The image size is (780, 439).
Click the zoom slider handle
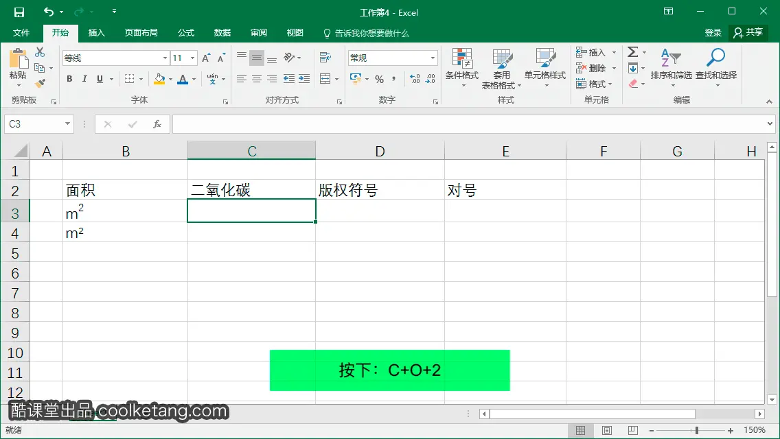(697, 430)
